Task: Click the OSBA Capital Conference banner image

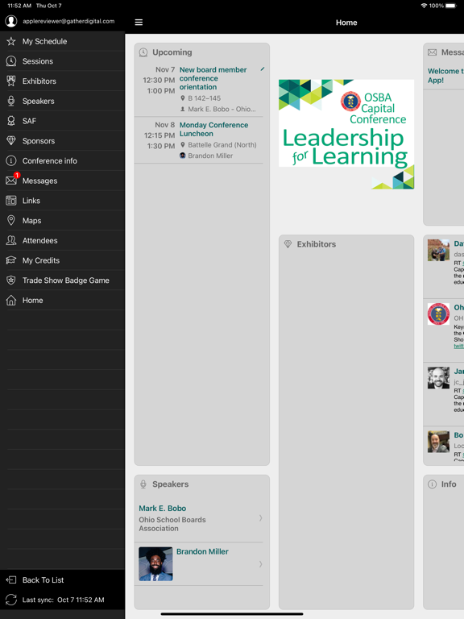Action: pyautogui.click(x=346, y=135)
